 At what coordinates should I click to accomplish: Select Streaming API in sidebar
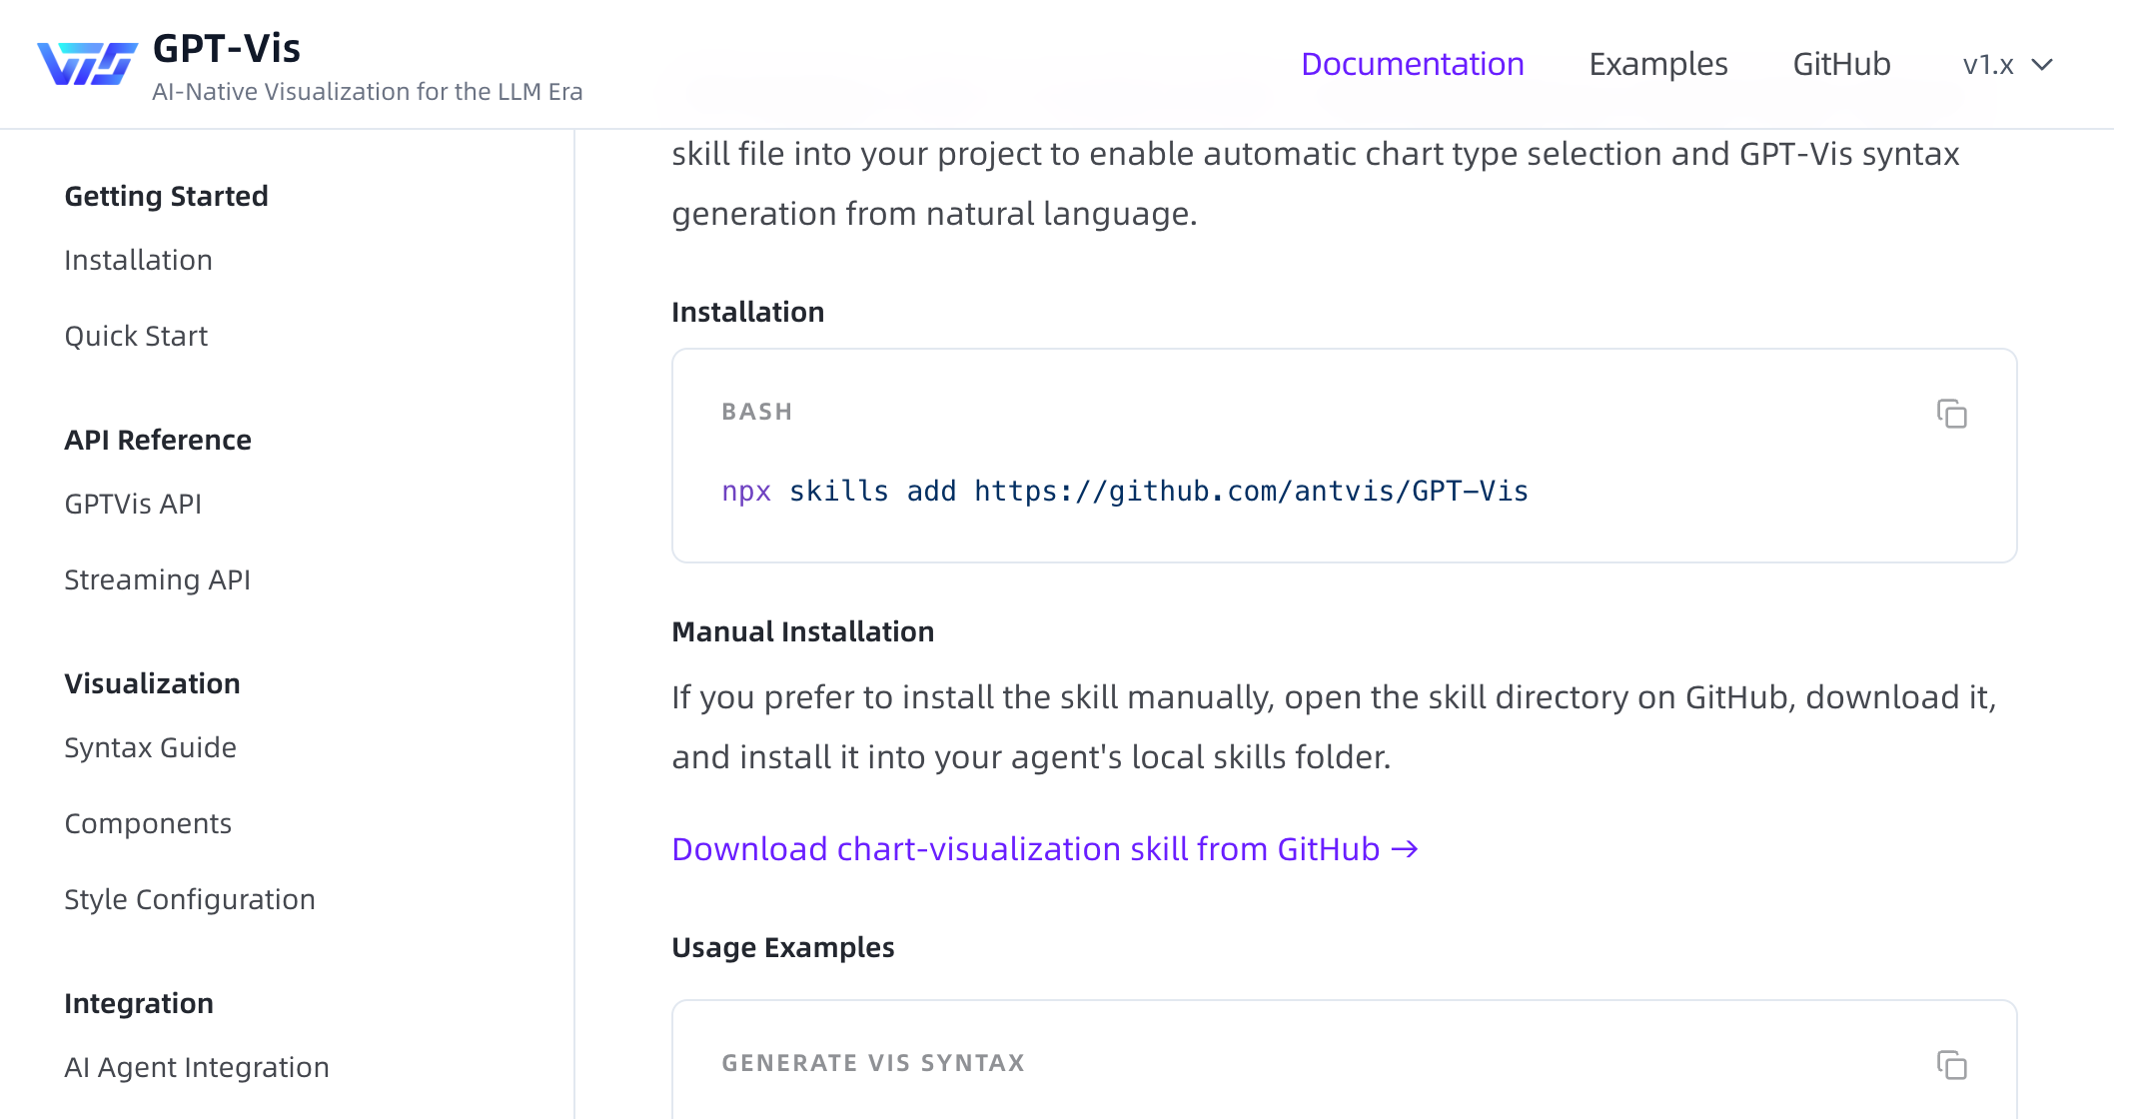tap(157, 579)
